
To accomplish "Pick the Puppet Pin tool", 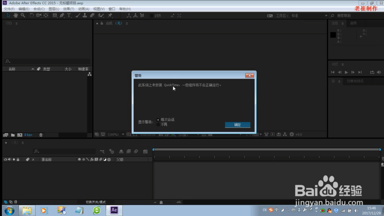I will point(110,15).
